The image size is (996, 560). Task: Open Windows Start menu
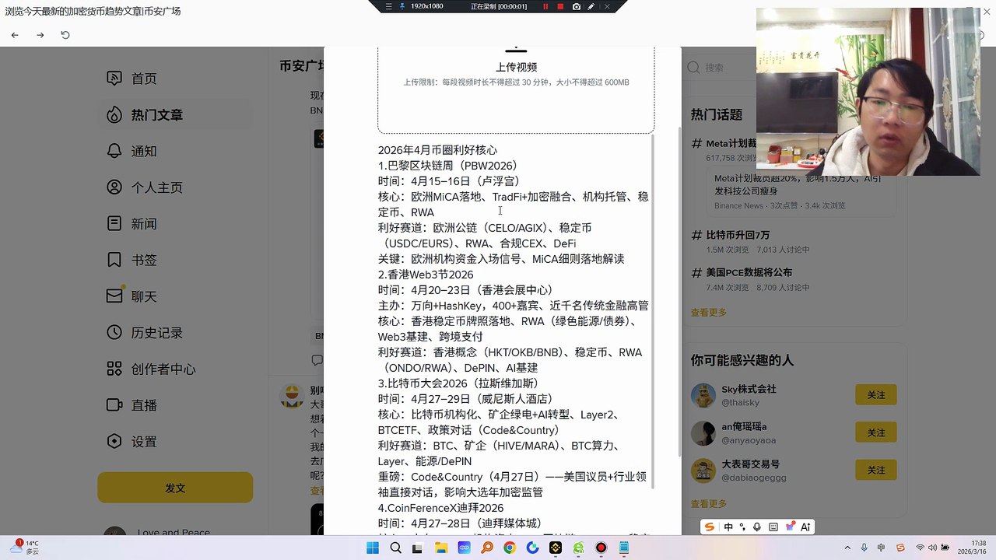[x=373, y=548]
